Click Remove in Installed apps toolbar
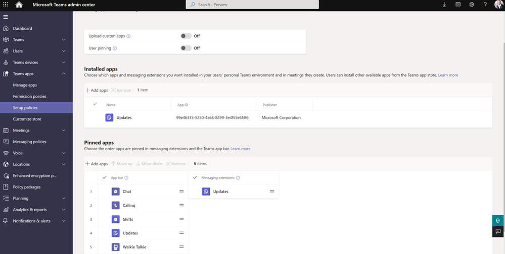505x254 pixels. click(121, 90)
